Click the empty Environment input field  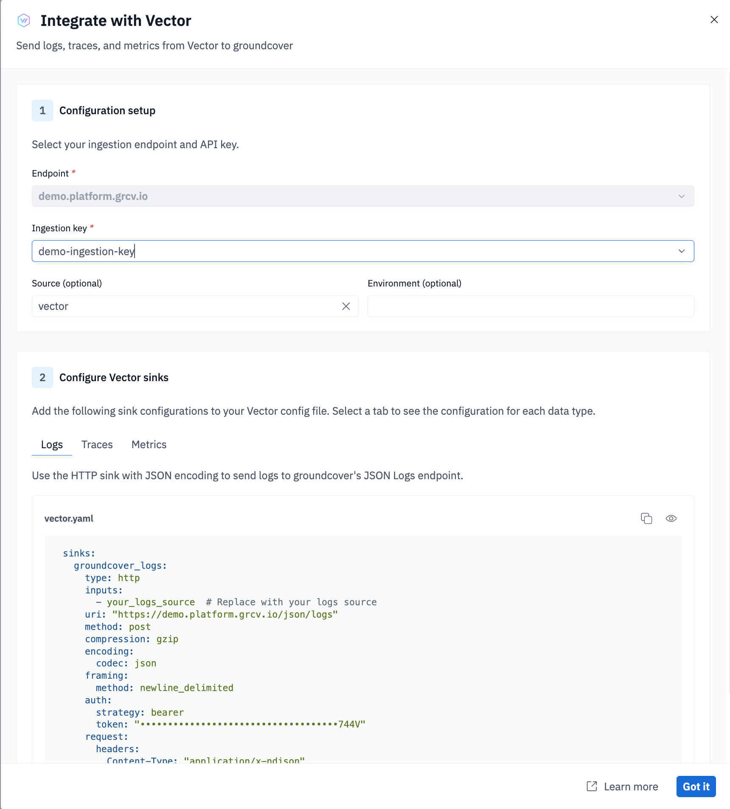(531, 306)
